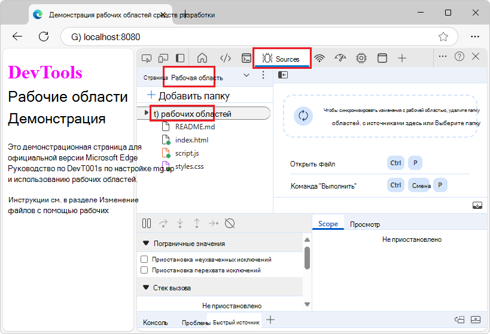Open Customize DevTools three-dot menu
Viewport: 490px width, 334px height.
pyautogui.click(x=443, y=56)
